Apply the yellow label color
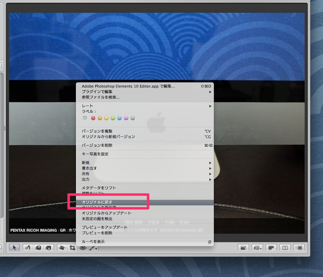The image size is (323, 277). click(106, 118)
